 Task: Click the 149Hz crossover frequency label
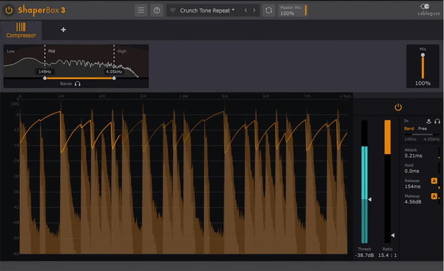click(45, 72)
